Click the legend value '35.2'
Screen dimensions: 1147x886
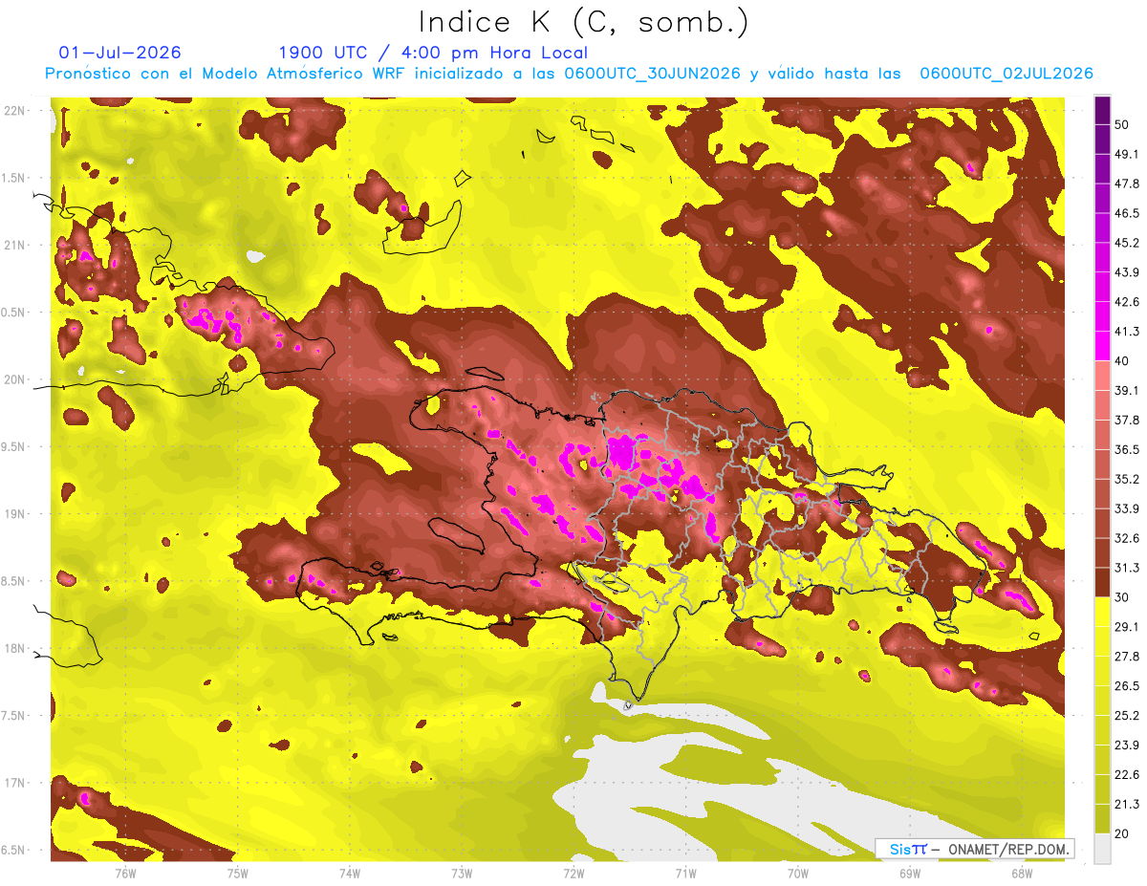[x=1127, y=479]
